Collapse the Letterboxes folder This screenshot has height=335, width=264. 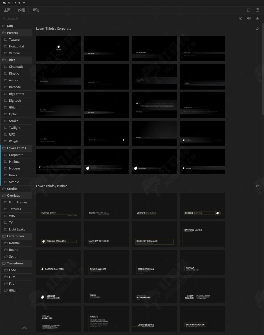[x=16, y=236]
